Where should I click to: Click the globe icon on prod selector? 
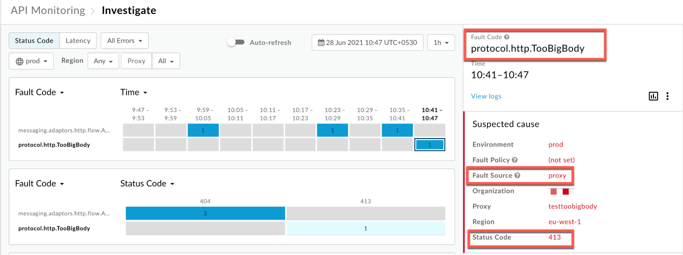pos(20,61)
